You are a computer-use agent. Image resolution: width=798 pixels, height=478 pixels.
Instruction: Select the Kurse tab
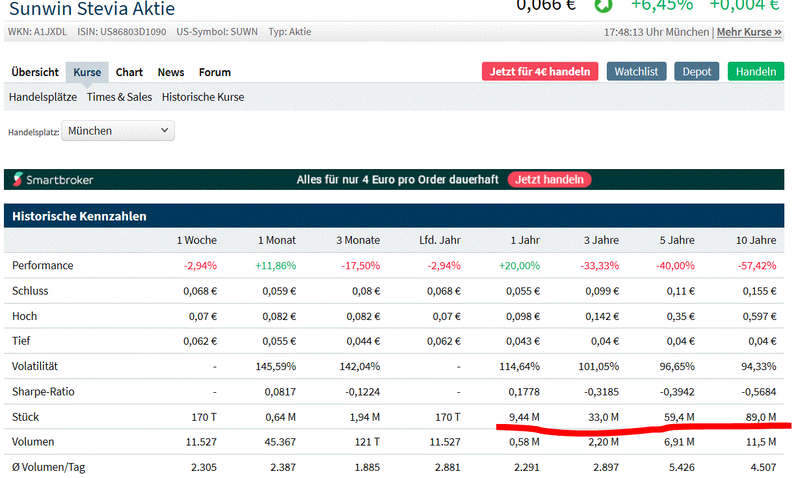point(87,72)
